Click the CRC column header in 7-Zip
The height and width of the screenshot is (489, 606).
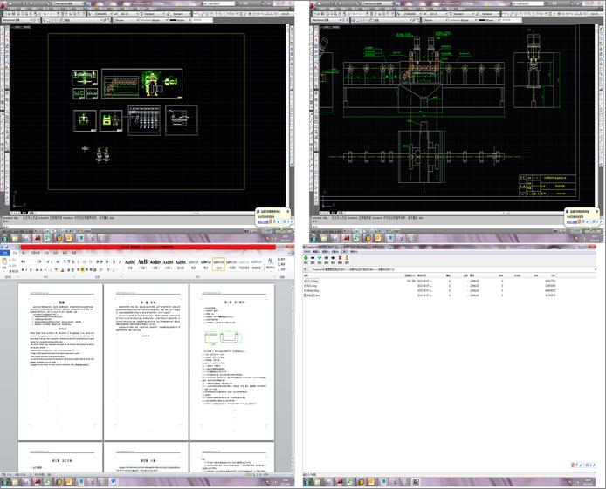(553, 275)
